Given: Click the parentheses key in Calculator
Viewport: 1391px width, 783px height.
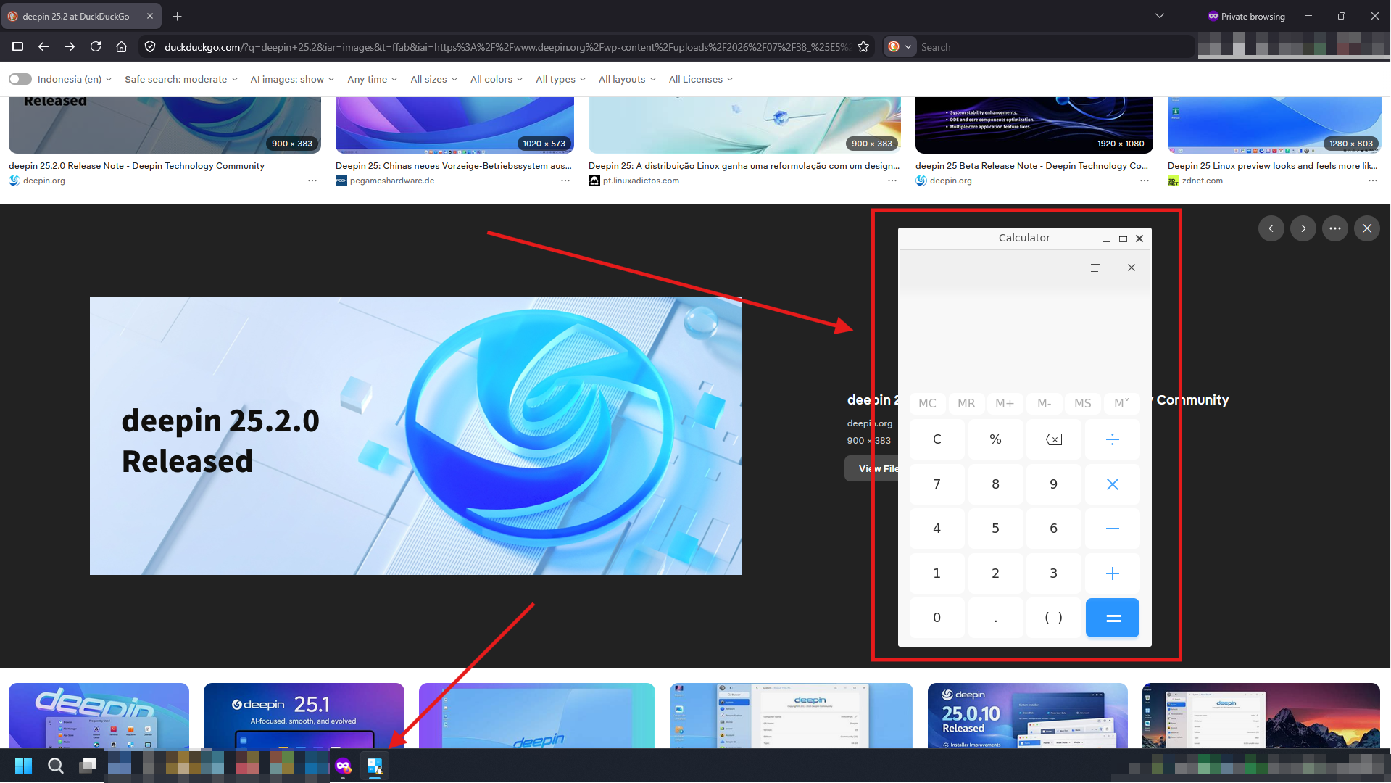Looking at the screenshot, I should (x=1054, y=618).
